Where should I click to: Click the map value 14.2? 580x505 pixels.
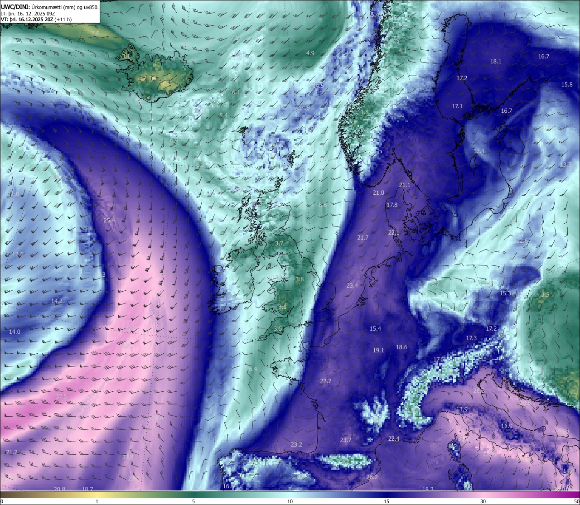coord(57,301)
